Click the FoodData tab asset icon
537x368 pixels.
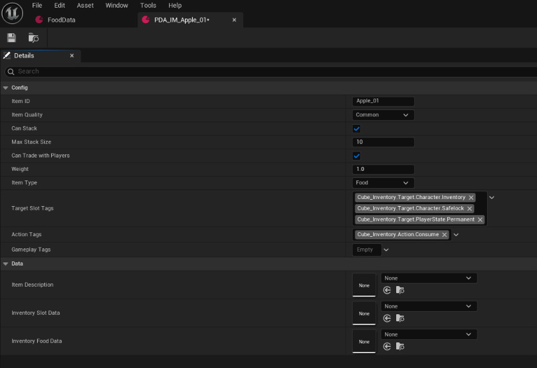point(39,20)
